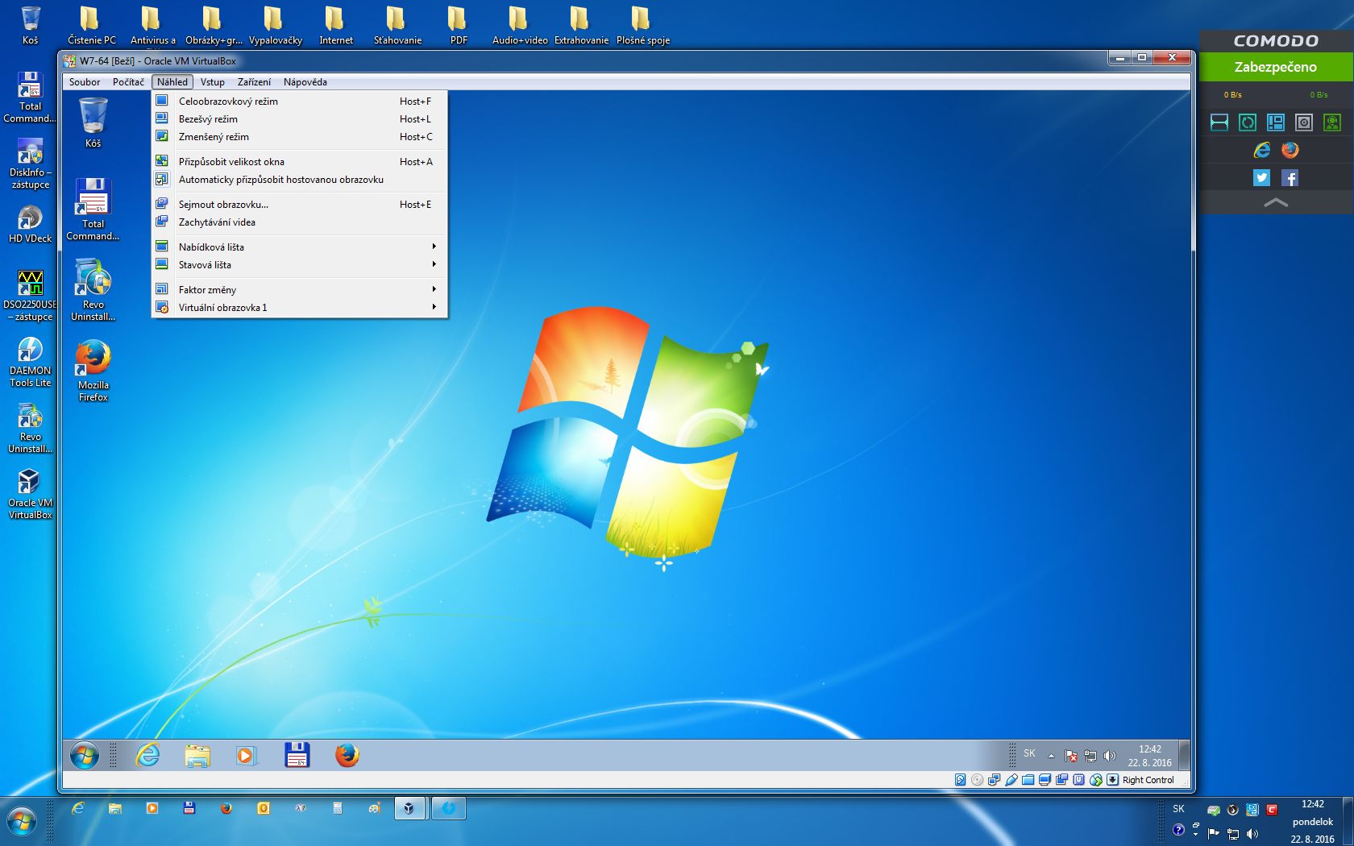Open the Soubor menu
Image resolution: width=1354 pixels, height=846 pixels.
[x=85, y=81]
